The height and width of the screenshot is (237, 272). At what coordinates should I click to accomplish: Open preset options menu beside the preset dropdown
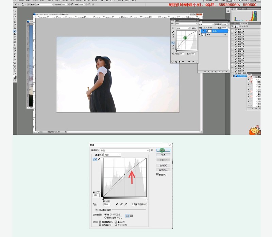(x=152, y=150)
